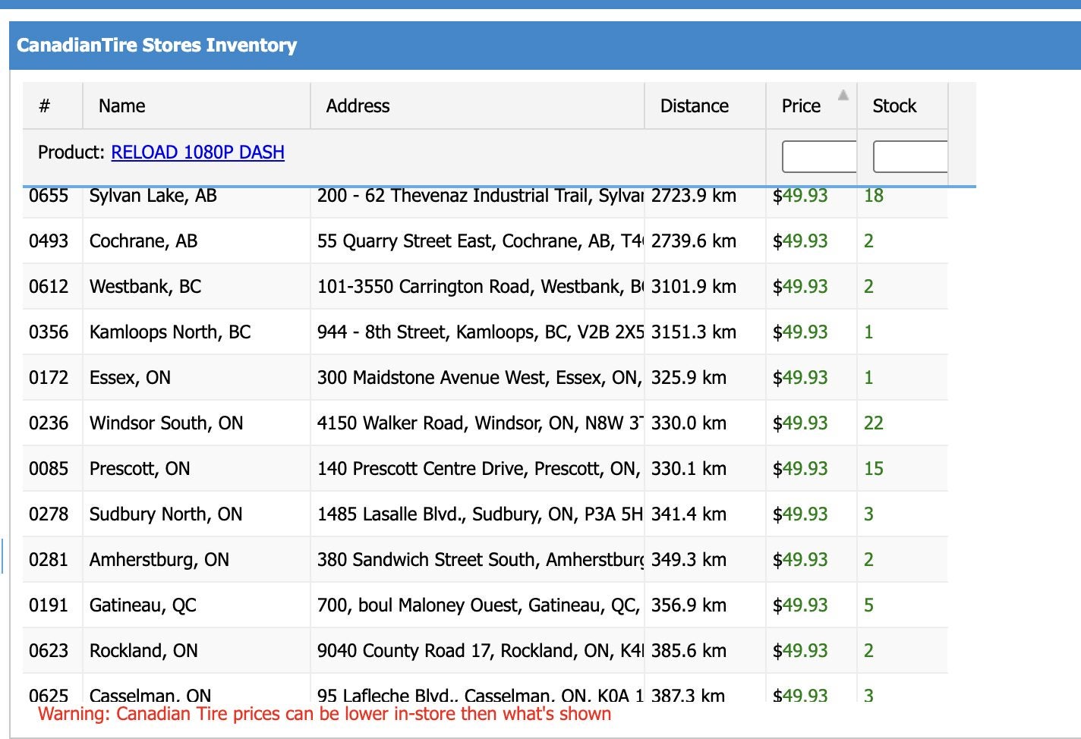The width and height of the screenshot is (1081, 739).
Task: Click the 325.9 km distance cell
Action: [689, 378]
